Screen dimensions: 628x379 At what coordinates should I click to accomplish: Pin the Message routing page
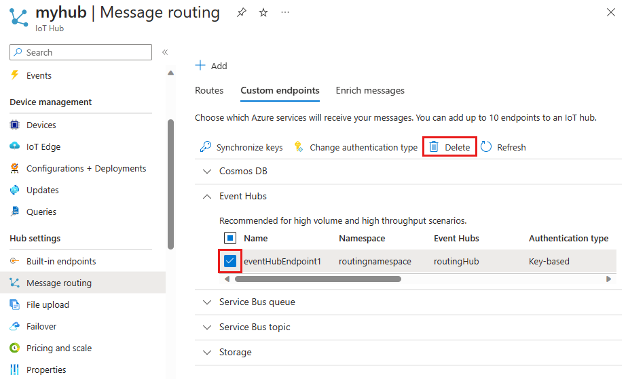pos(242,13)
